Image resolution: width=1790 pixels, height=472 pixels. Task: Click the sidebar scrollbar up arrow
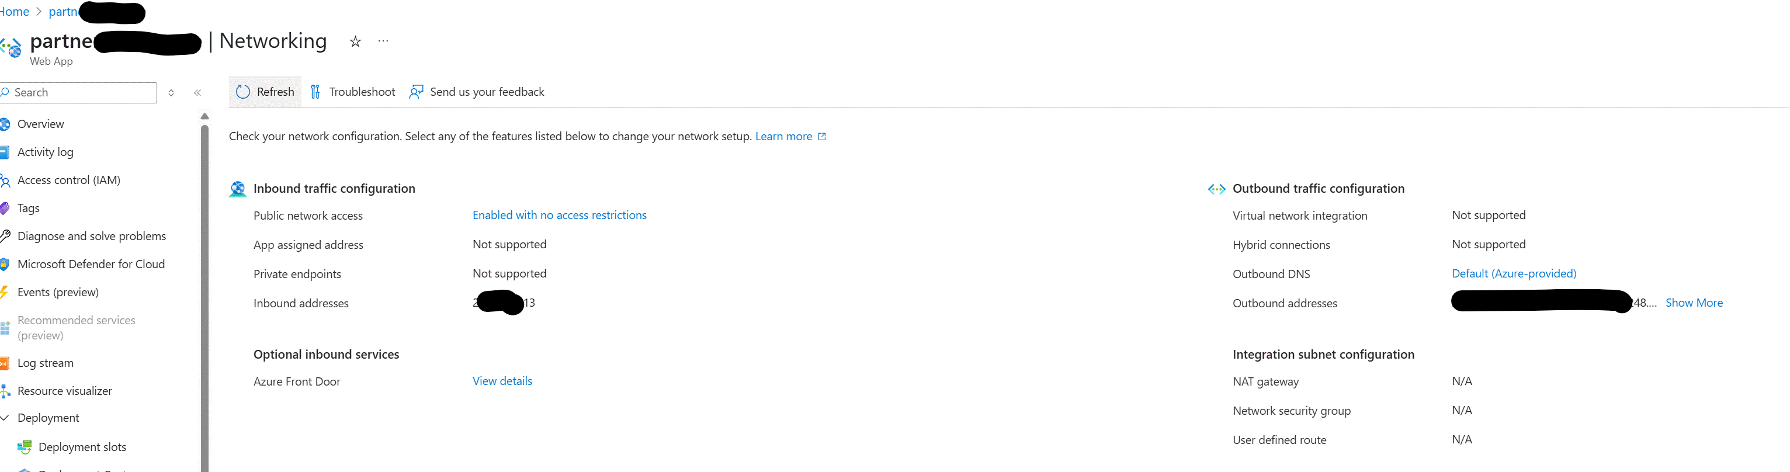coord(204,116)
